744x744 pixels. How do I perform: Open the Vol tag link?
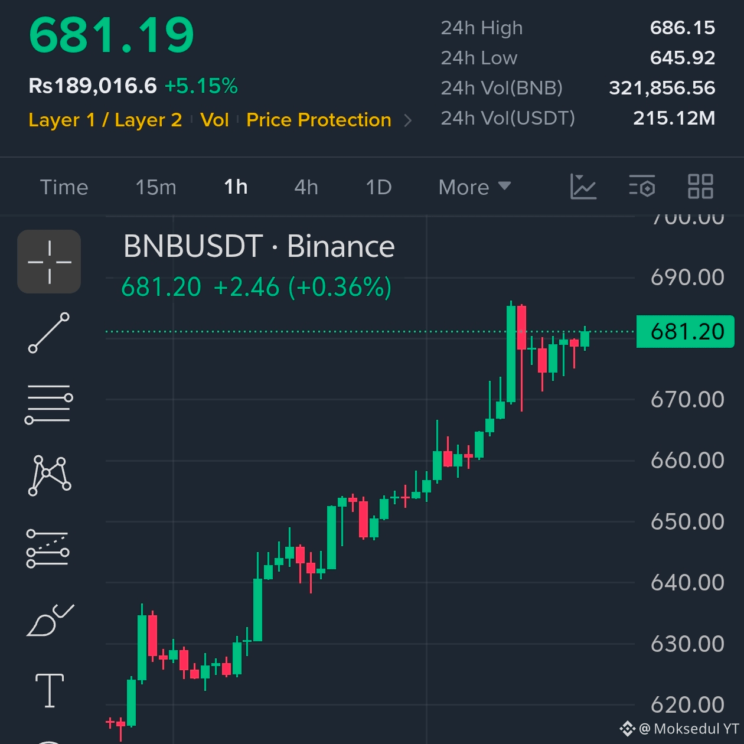tap(214, 120)
